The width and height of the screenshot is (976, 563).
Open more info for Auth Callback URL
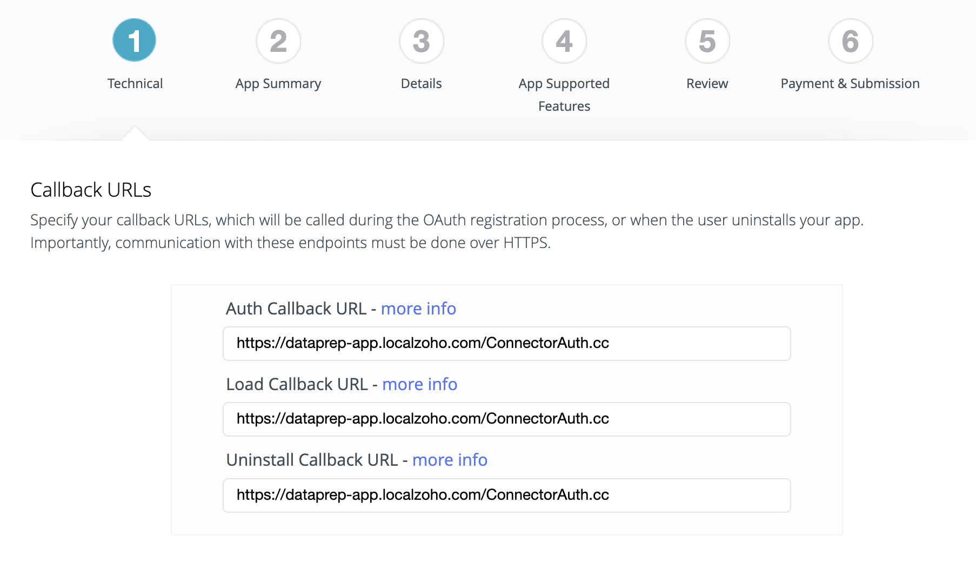pyautogui.click(x=418, y=309)
